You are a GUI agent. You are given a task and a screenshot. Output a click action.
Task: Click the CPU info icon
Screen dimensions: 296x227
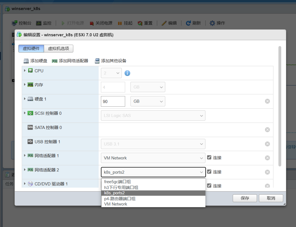pos(127,73)
